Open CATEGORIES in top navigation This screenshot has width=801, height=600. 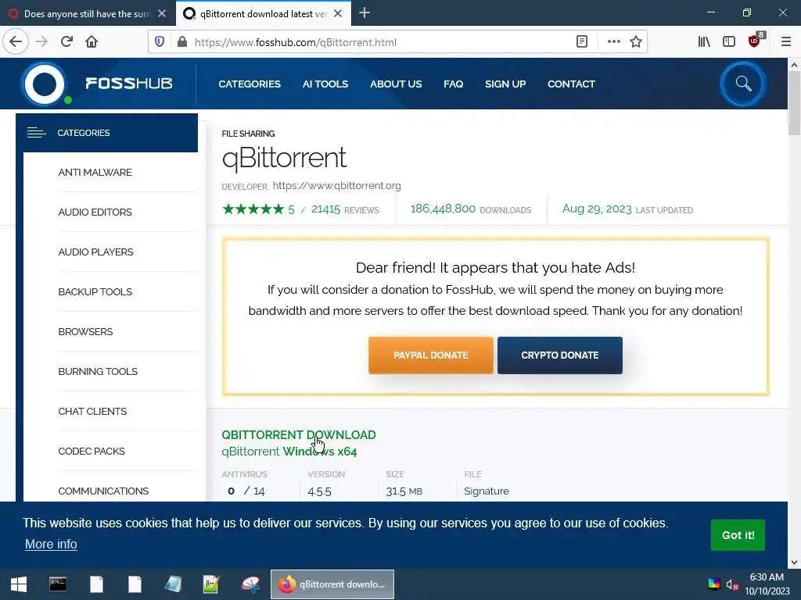click(x=250, y=84)
